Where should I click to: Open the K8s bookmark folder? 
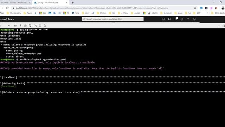click(x=112, y=13)
